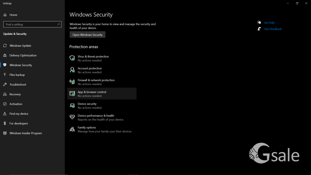Click the Account protection person icon
Image resolution: width=311 pixels, height=175 pixels.
[x=72, y=70]
